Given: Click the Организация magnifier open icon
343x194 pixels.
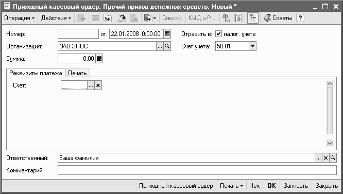Looking at the screenshot, I should tap(167, 46).
